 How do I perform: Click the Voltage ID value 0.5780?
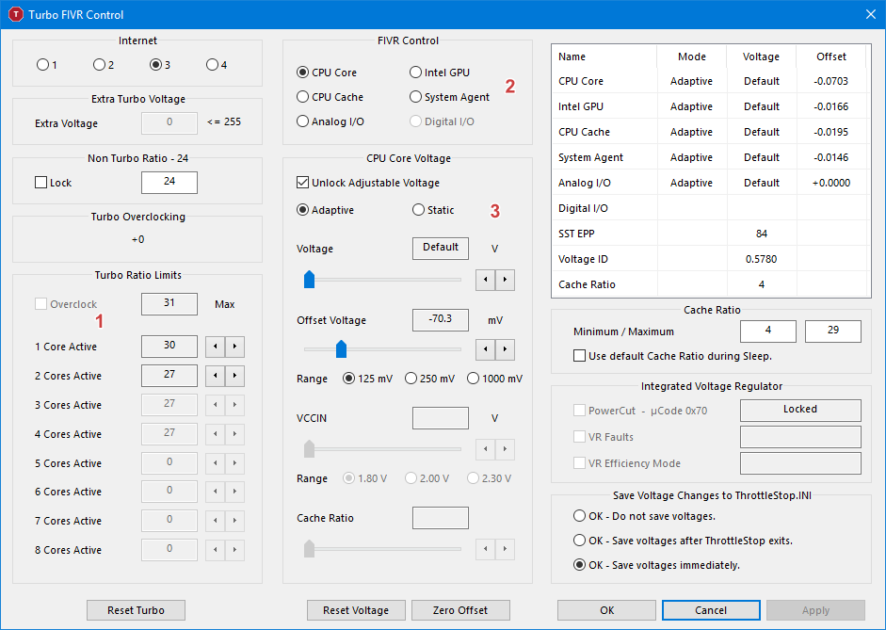(x=761, y=259)
